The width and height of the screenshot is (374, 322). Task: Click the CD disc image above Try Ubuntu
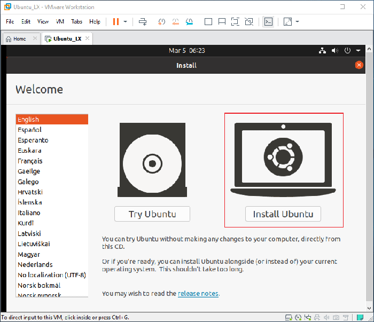pos(152,160)
